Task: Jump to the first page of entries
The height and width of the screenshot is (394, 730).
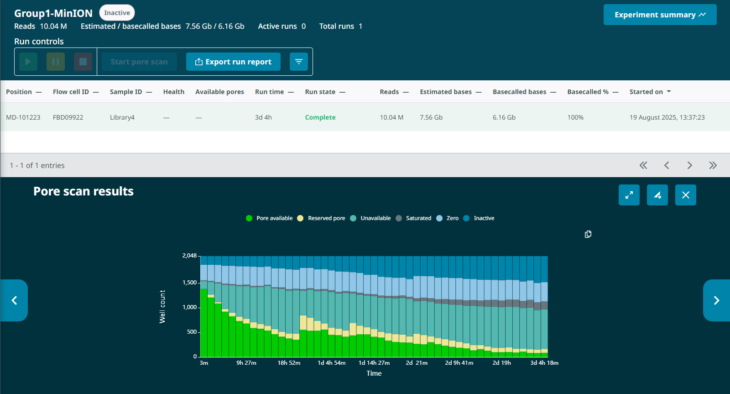Action: (643, 165)
